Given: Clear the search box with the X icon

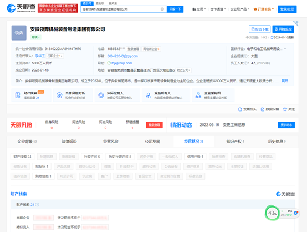Looking at the screenshot, I should pos(162,9).
